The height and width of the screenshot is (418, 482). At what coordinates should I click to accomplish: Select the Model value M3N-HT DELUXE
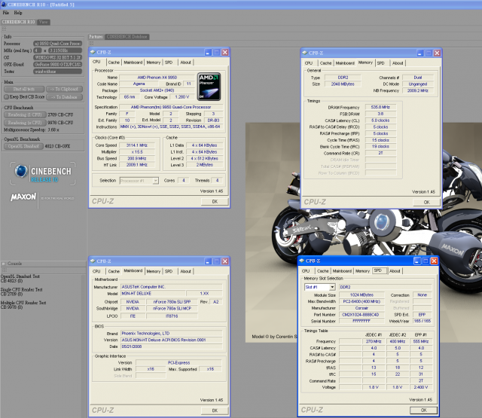[153, 294]
